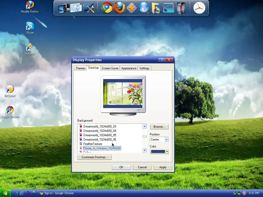263x197 pixels.
Task: Select the Desktop tab
Action: [93, 68]
